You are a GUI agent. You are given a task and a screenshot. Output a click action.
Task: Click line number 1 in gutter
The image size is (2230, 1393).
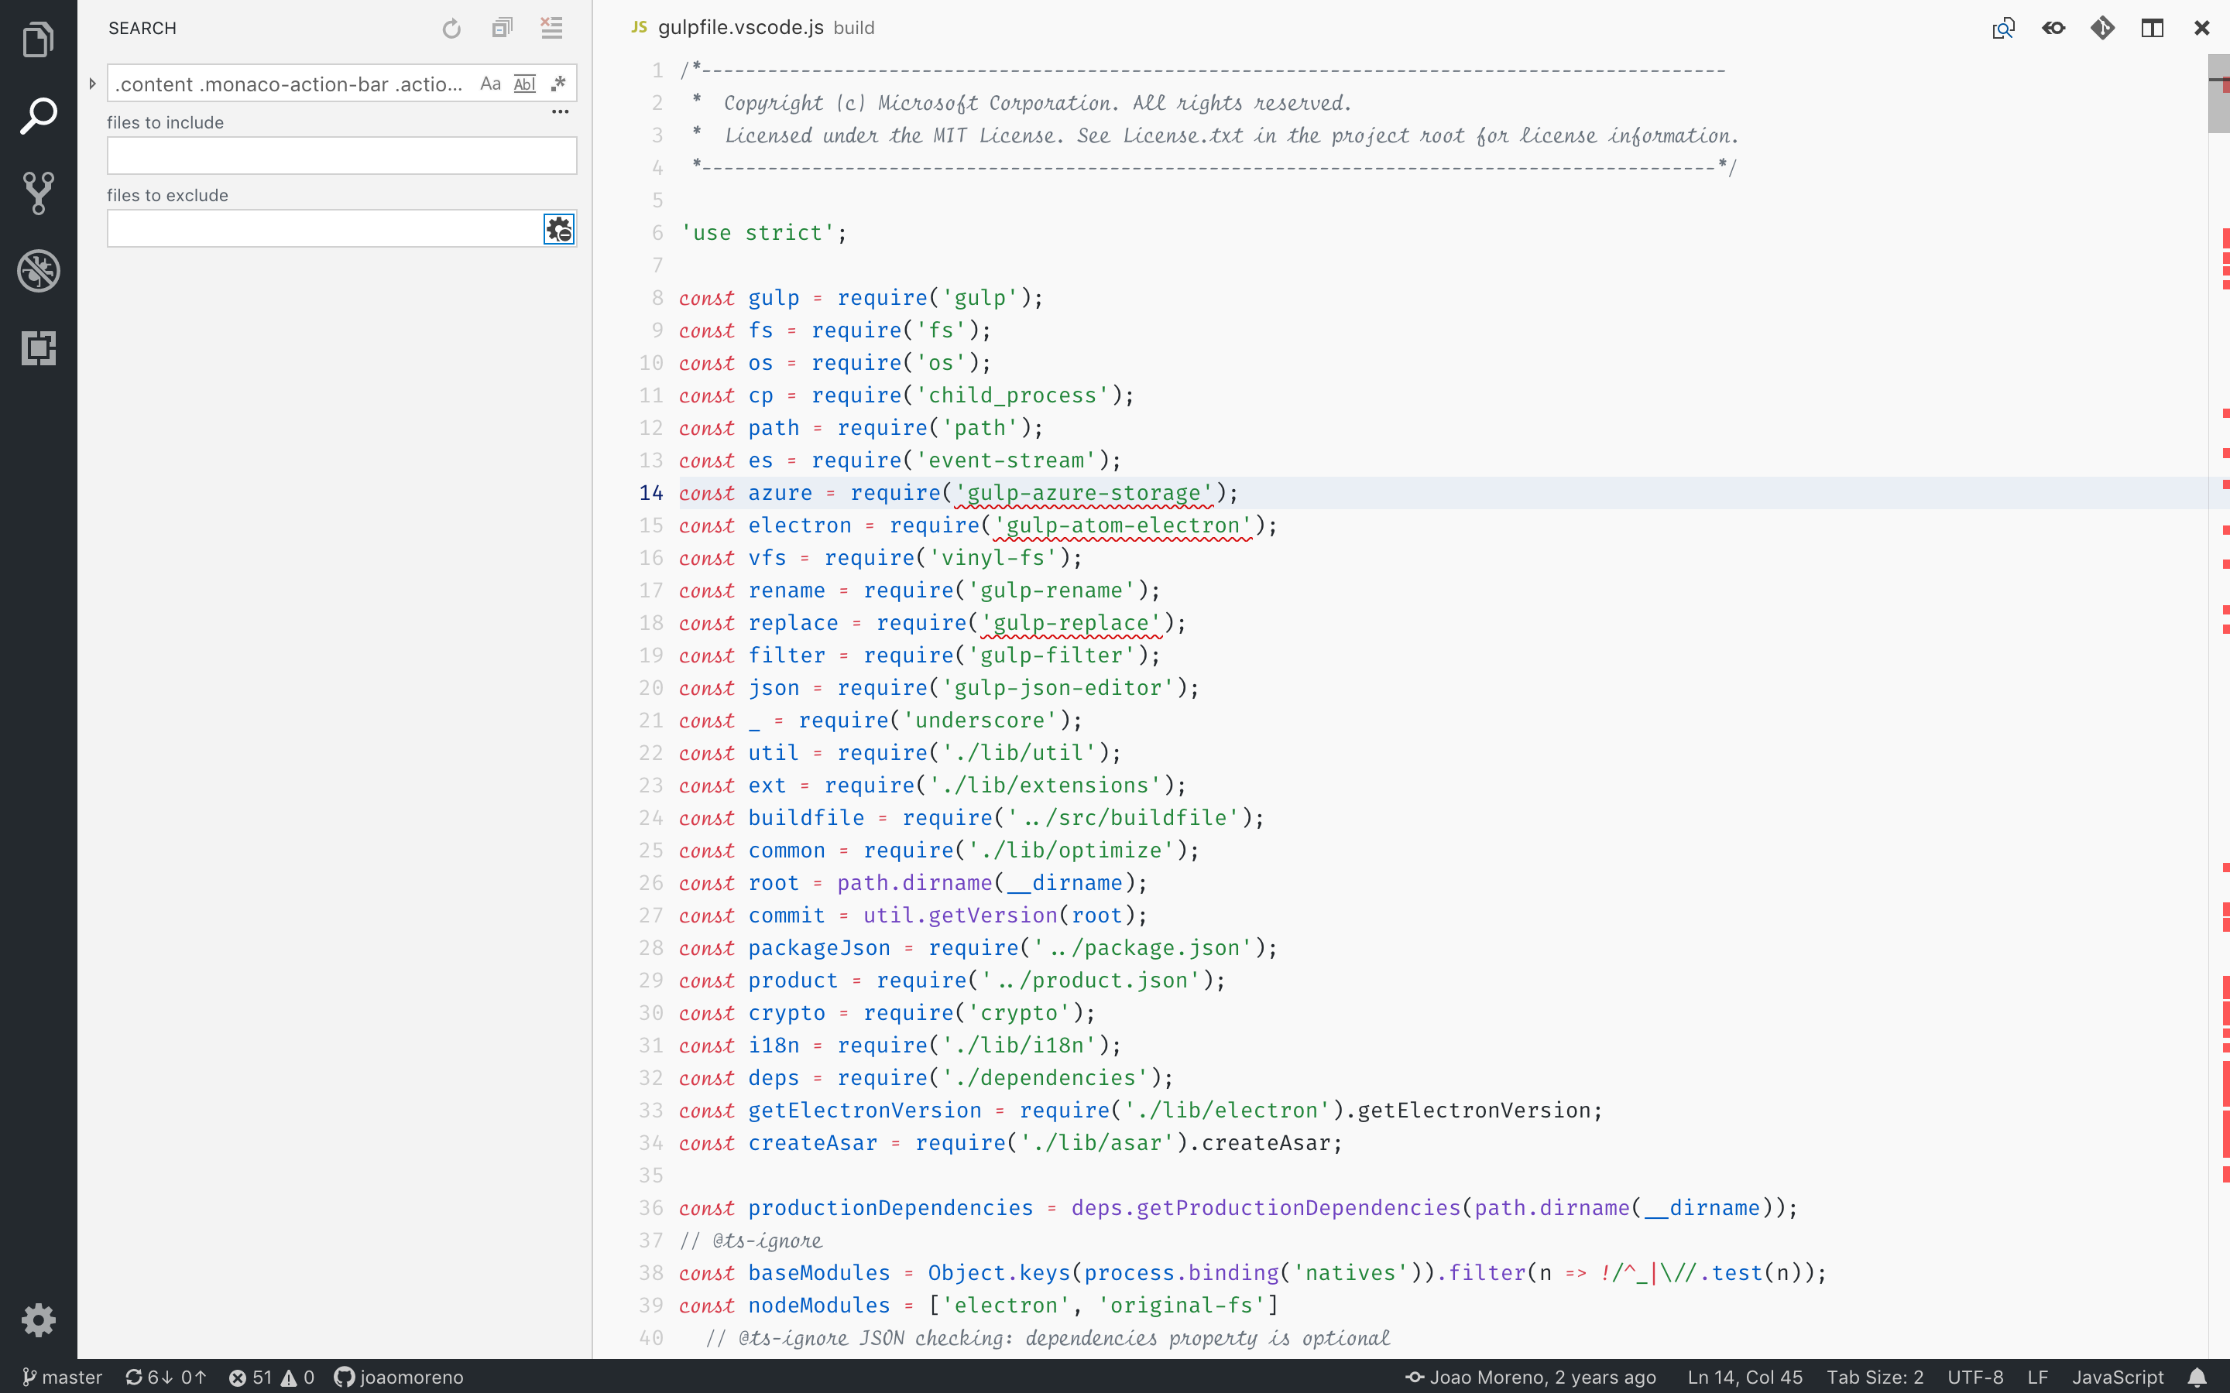tap(657, 71)
